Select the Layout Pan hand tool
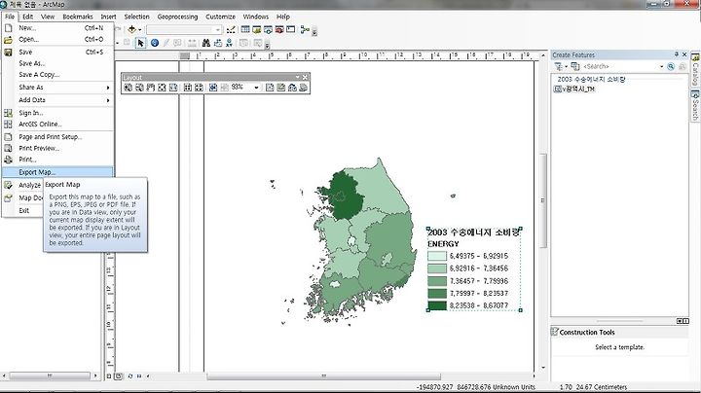This screenshot has width=701, height=393. click(151, 88)
